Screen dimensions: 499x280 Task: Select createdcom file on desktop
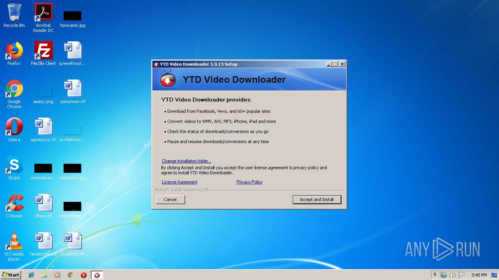[43, 171]
